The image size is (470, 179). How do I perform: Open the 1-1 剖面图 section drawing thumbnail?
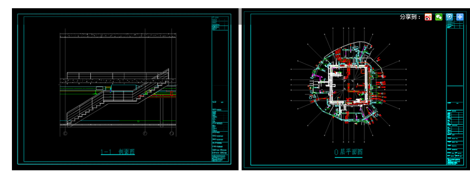[125, 89]
